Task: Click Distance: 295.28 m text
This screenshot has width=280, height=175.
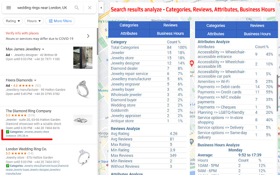Action: coord(17,136)
